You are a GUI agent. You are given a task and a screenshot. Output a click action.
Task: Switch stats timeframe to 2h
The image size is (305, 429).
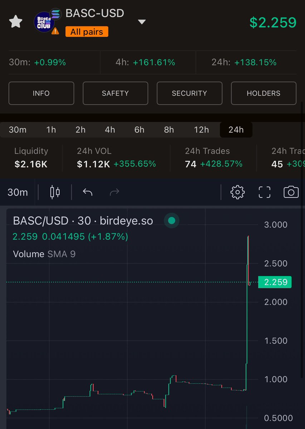pyautogui.click(x=80, y=130)
